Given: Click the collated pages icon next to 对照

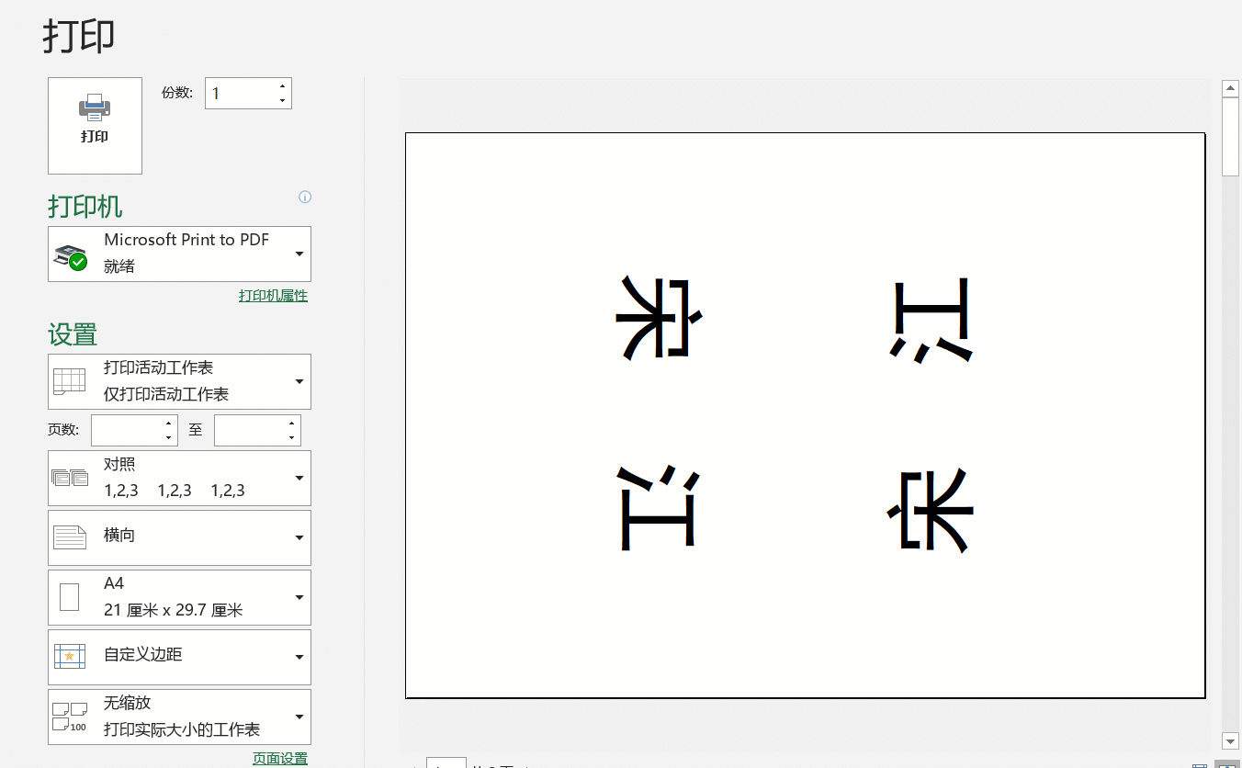Looking at the screenshot, I should point(69,478).
